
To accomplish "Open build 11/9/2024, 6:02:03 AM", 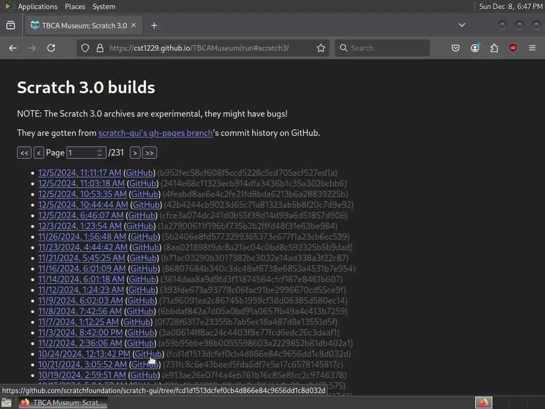I will click(x=81, y=300).
